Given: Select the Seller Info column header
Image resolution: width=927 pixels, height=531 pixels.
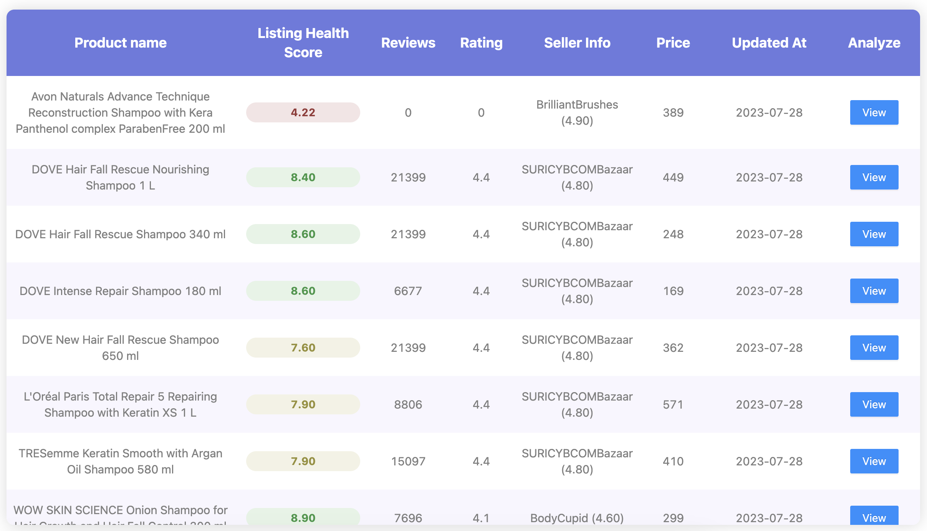Looking at the screenshot, I should coord(577,43).
